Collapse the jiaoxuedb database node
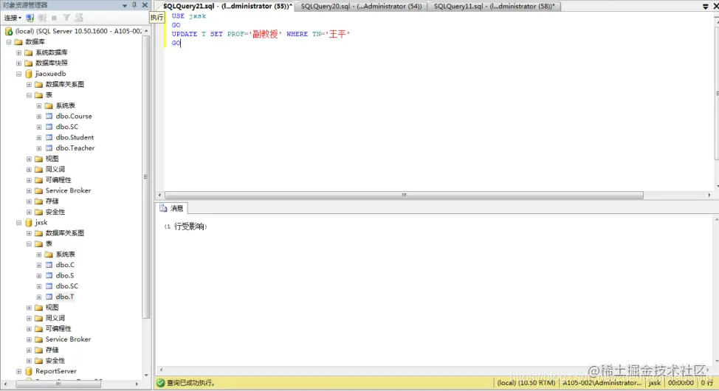Screen dimensions: 719x391 [18, 74]
